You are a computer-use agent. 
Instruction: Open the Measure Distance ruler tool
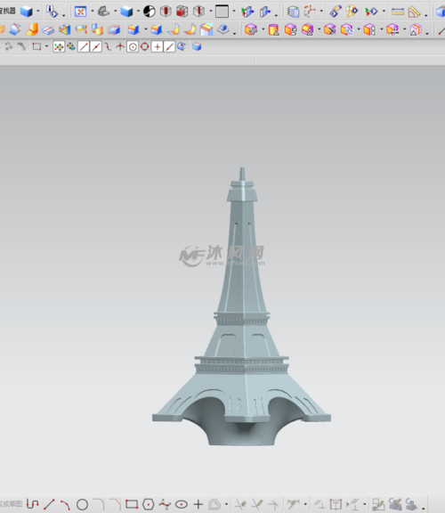pyautogui.click(x=398, y=12)
